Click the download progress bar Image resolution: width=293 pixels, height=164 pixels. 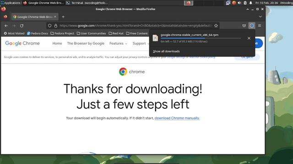[x=201, y=38]
